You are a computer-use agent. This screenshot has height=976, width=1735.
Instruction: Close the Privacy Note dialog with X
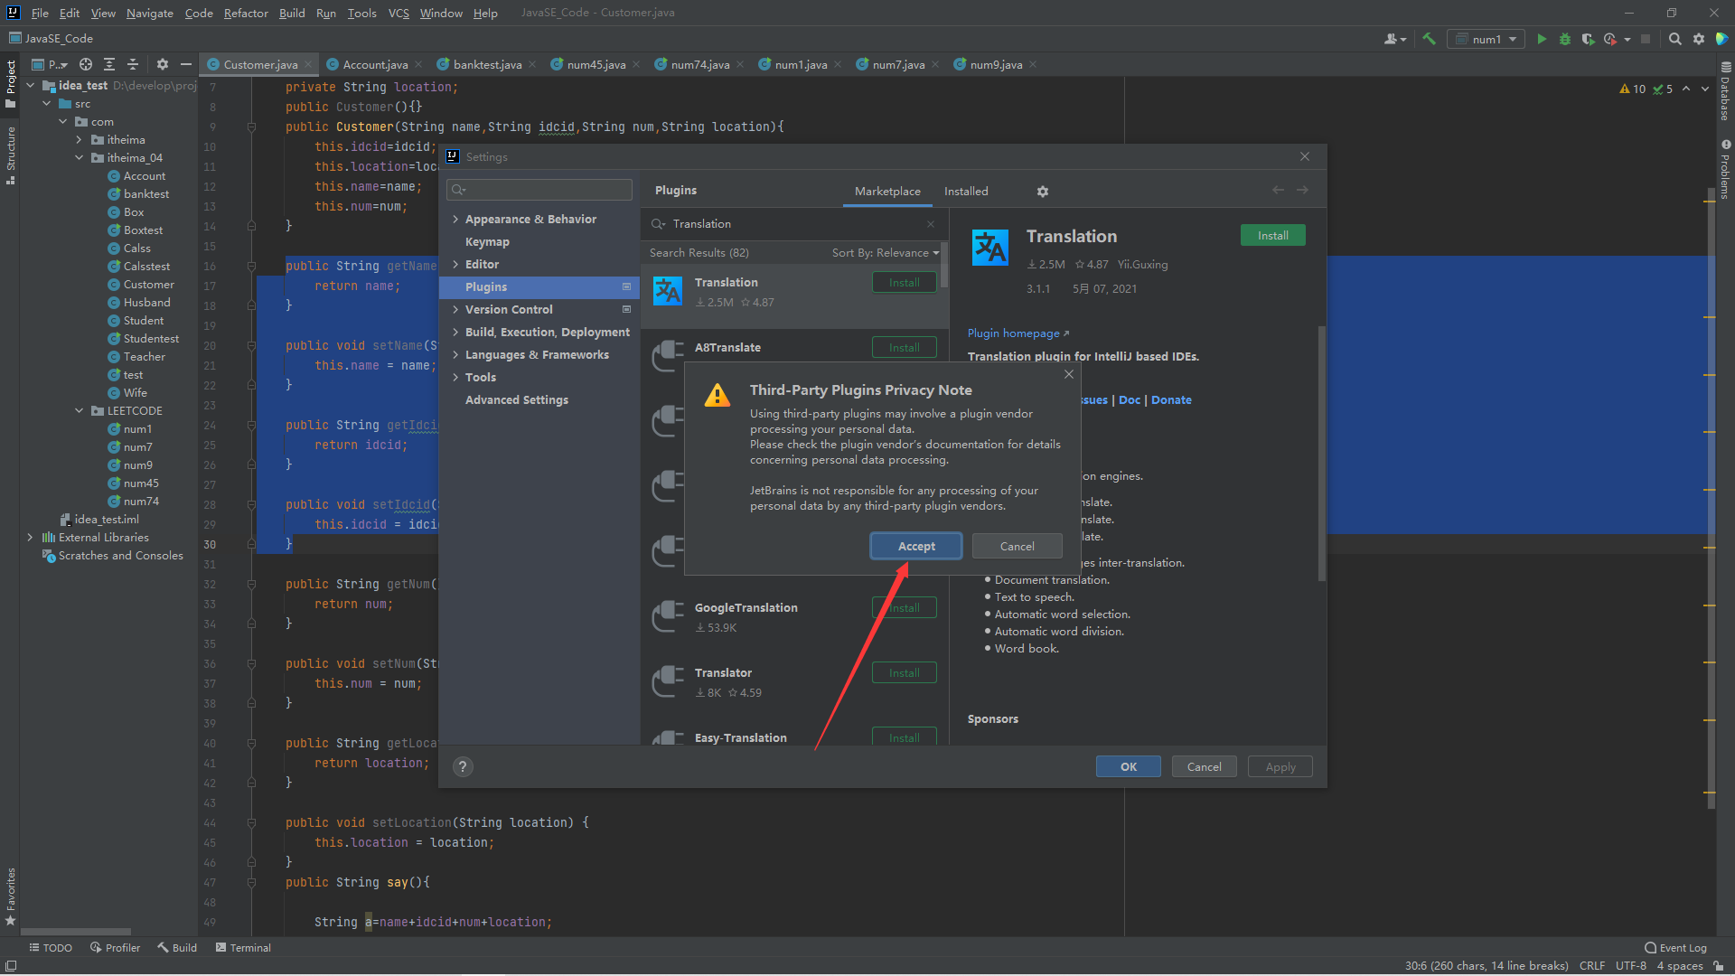tap(1069, 374)
